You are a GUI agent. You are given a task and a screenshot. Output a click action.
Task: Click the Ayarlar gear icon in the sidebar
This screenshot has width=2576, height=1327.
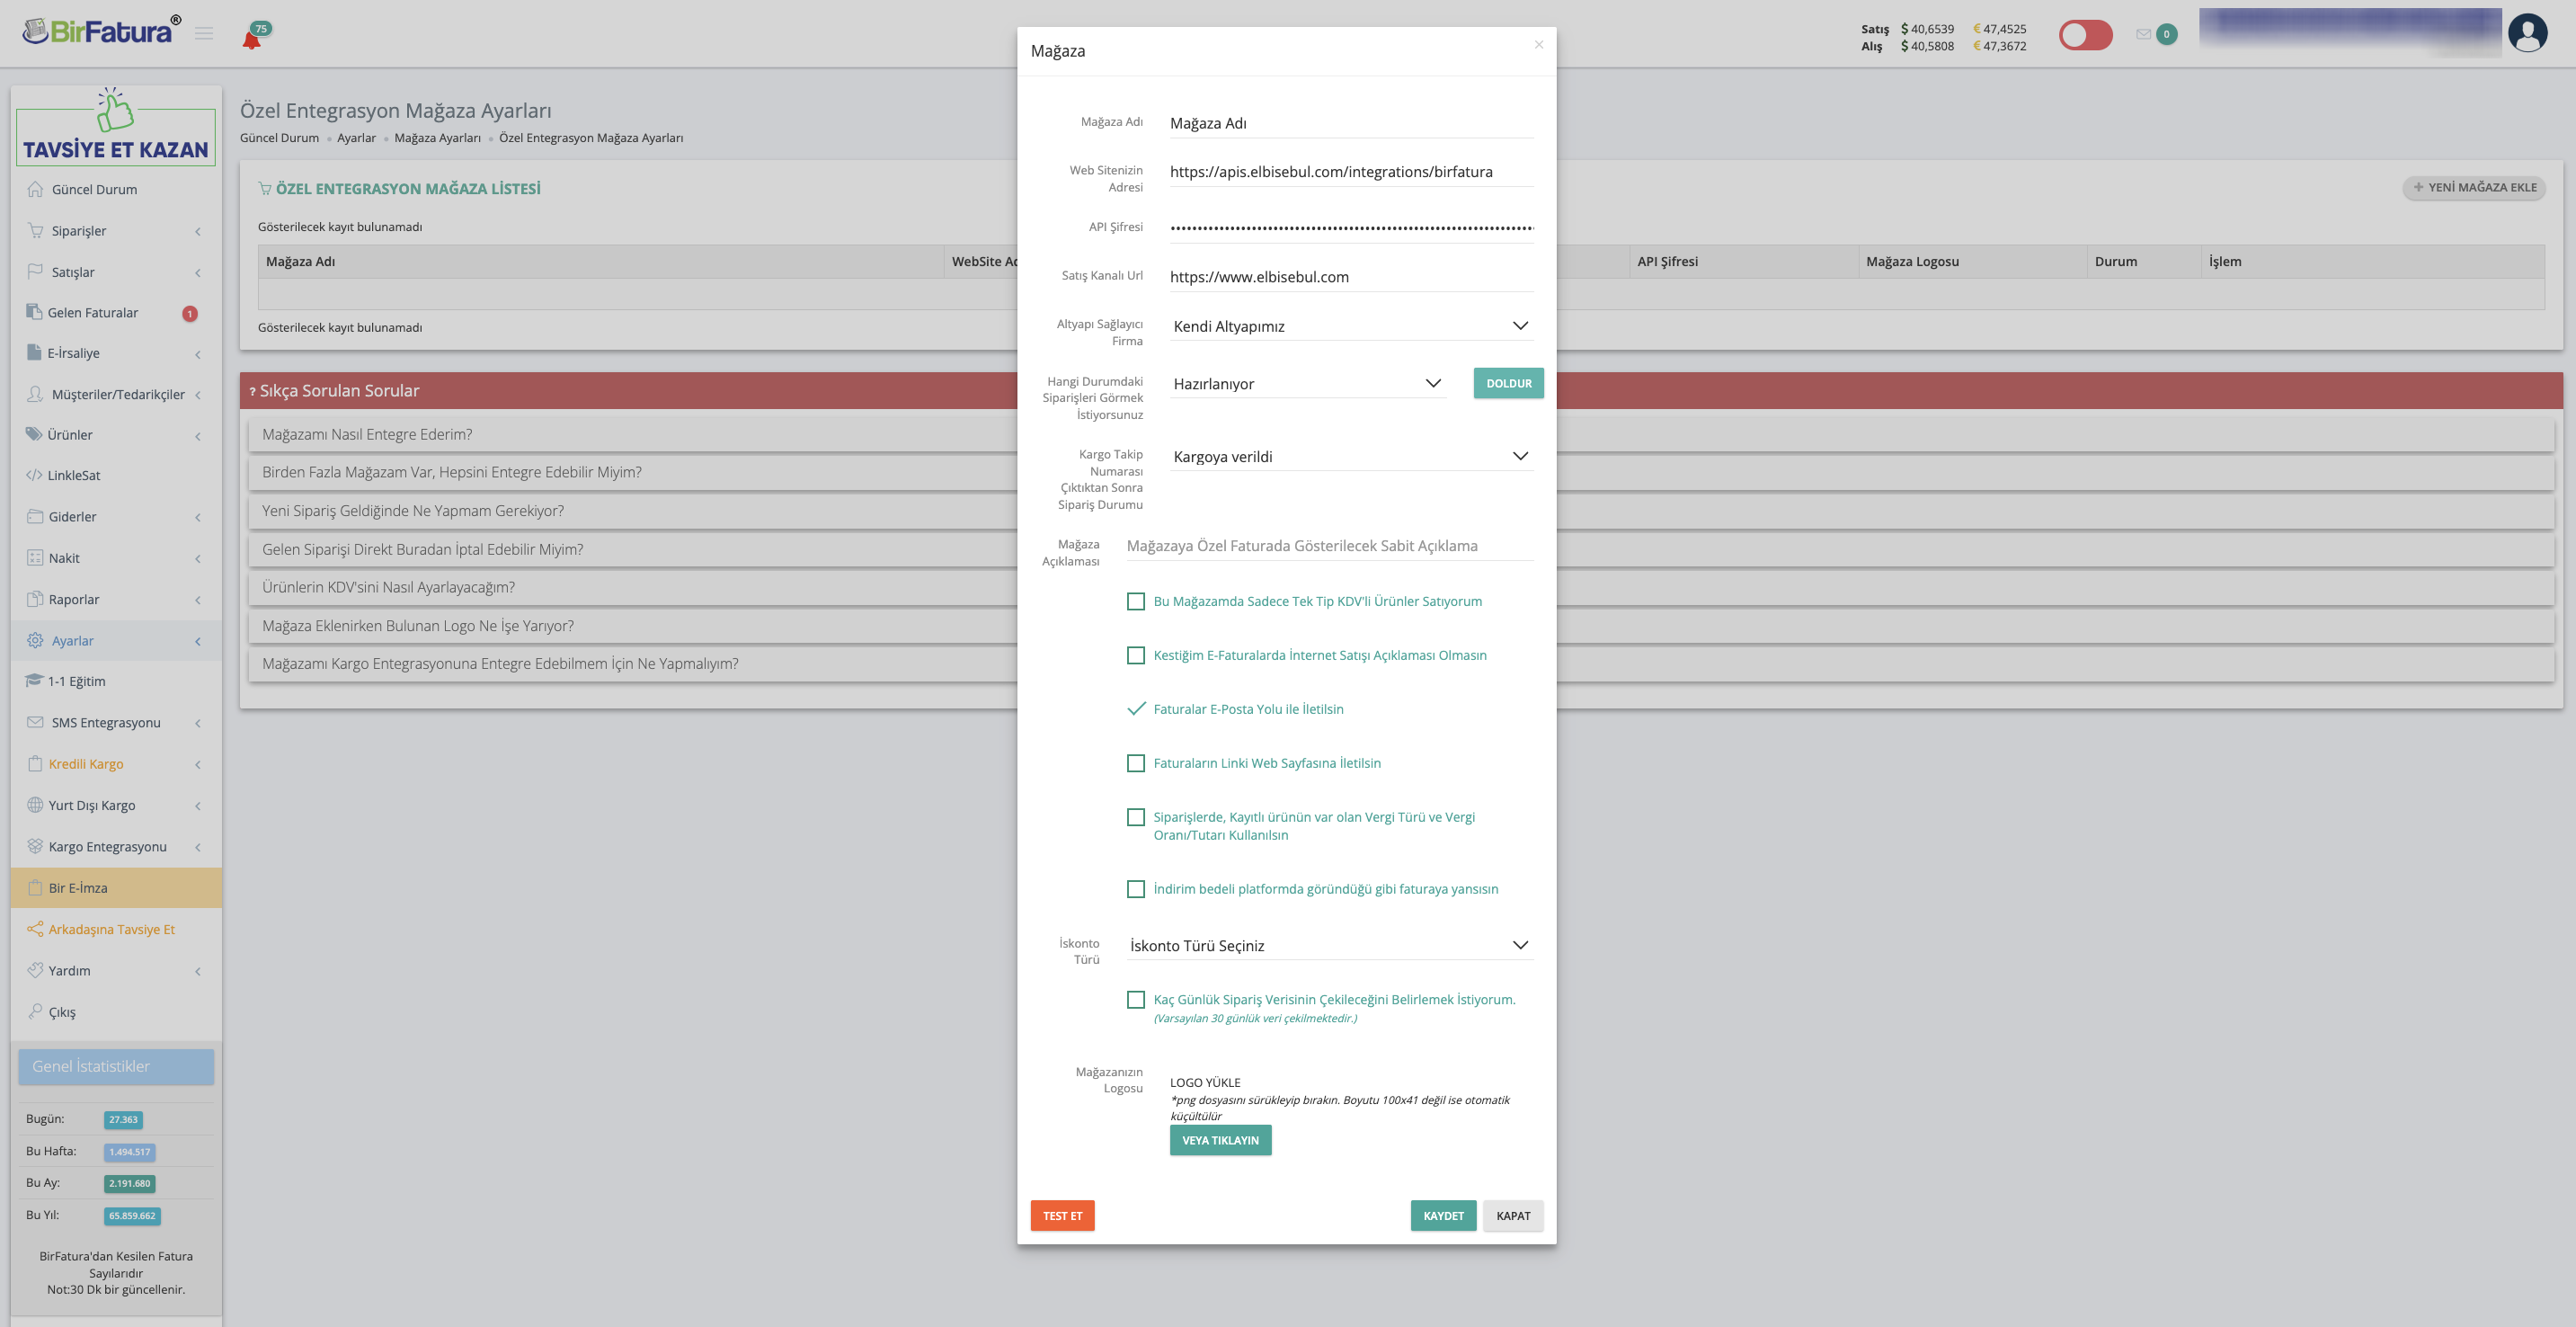click(35, 640)
